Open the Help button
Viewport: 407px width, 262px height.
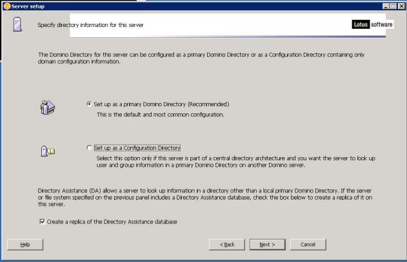25,245
